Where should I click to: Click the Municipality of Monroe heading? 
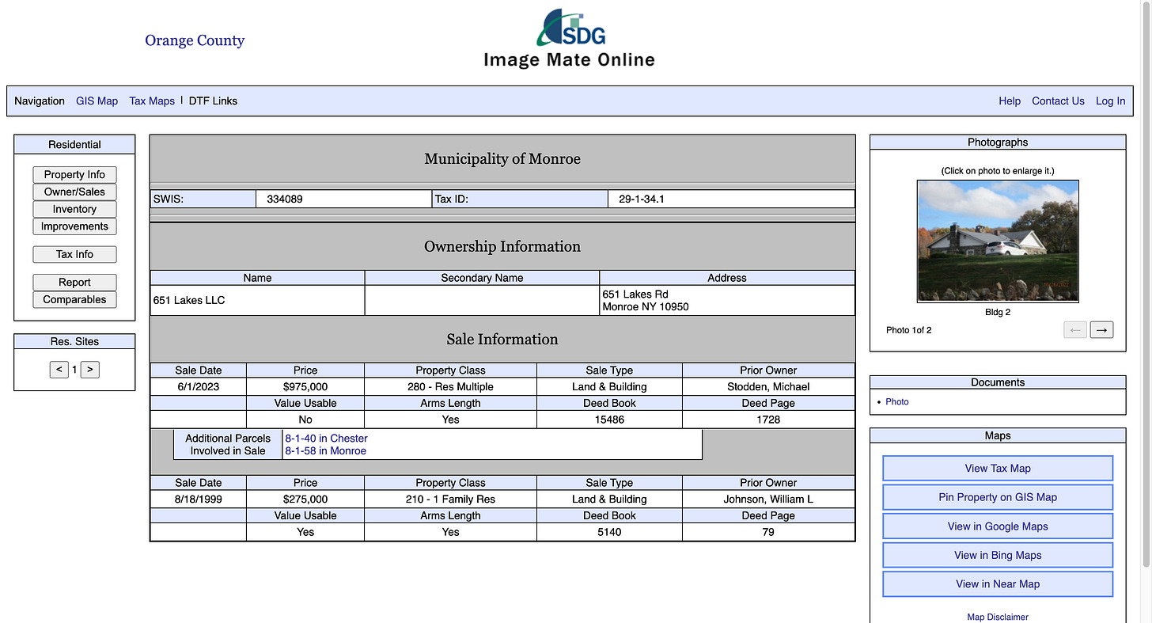point(502,159)
